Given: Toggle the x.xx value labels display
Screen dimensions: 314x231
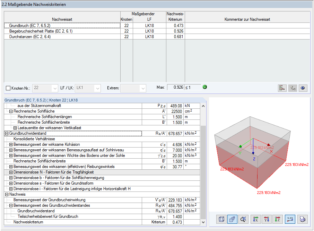Looking at the screenshot, I should point(290,219).
